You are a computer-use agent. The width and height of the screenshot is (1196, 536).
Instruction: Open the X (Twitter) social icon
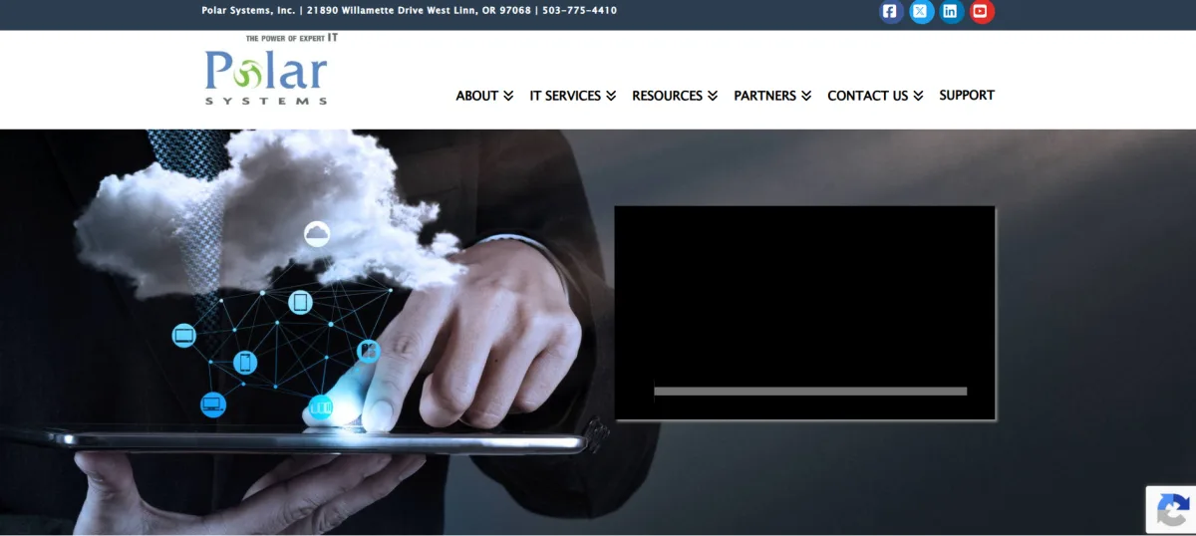[921, 12]
